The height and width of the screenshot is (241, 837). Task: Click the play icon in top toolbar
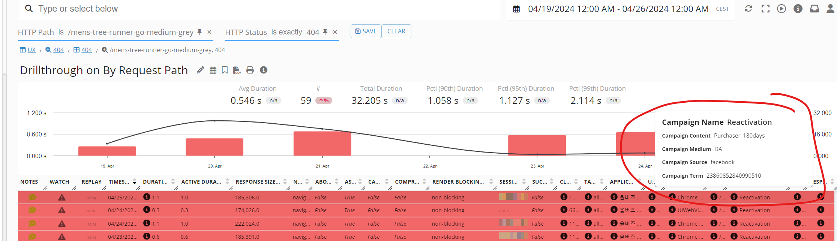[781, 9]
